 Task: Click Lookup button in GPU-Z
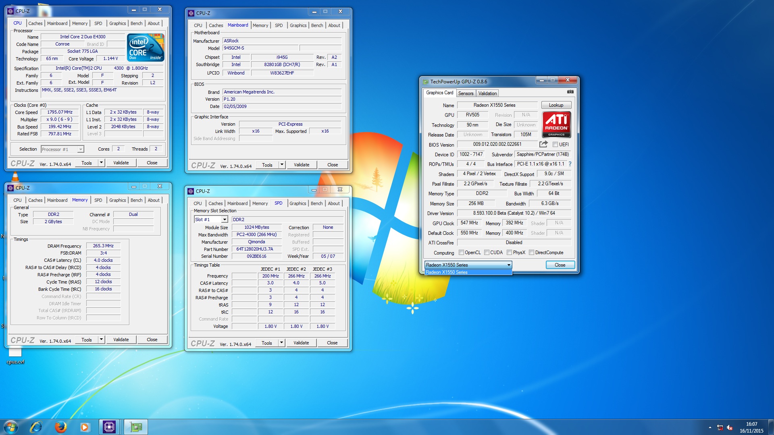click(x=556, y=105)
